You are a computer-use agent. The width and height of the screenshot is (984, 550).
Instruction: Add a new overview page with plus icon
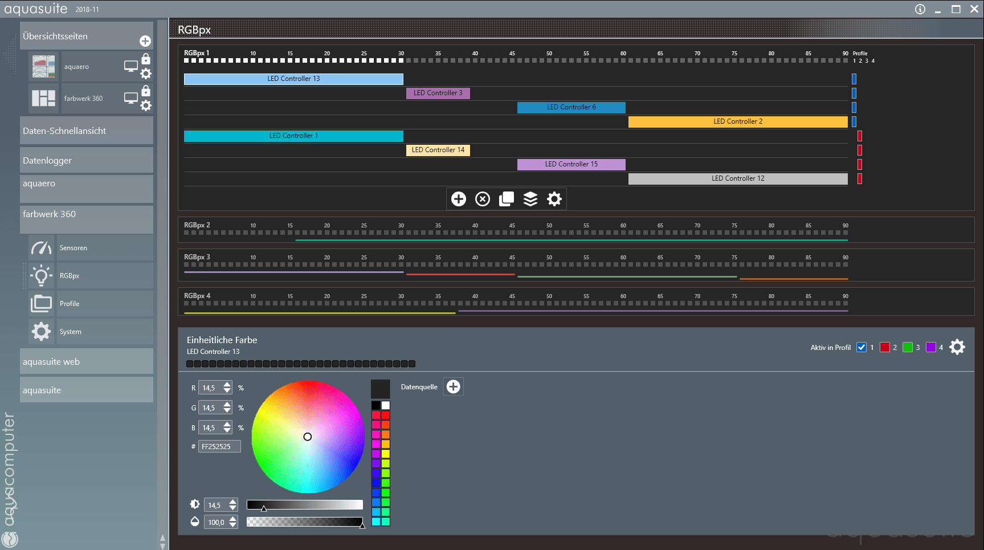tap(145, 41)
